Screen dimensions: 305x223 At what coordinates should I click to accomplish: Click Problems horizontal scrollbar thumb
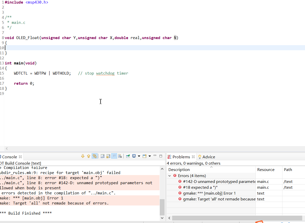[x=237, y=218]
